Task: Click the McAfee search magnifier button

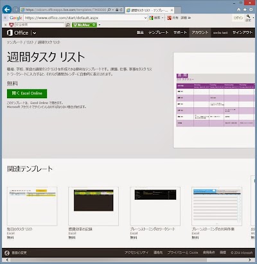Action: click(67, 25)
